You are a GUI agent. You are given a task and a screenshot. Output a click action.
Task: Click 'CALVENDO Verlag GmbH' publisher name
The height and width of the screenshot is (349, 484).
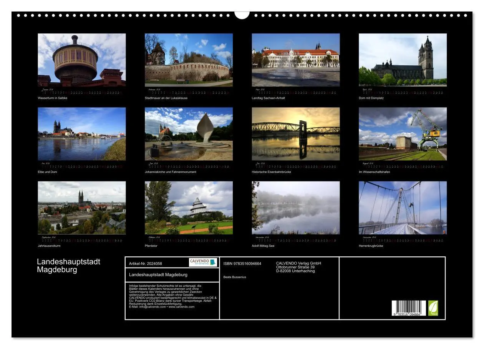coord(298,263)
